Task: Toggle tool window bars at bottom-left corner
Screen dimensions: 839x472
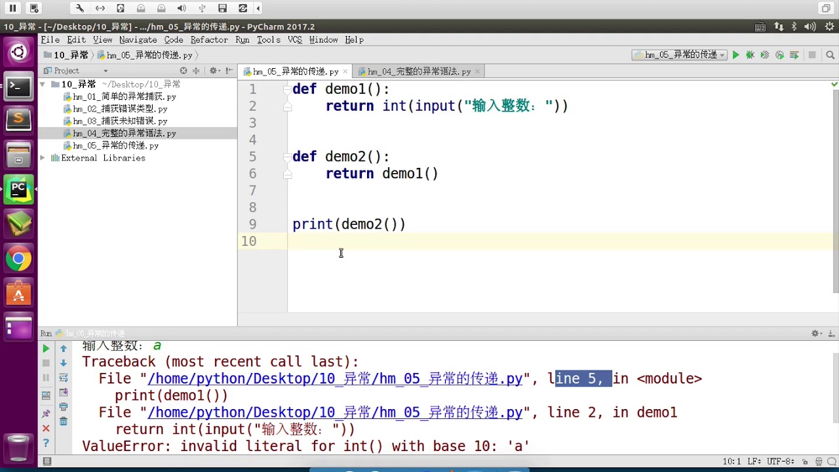Action: coord(47,462)
